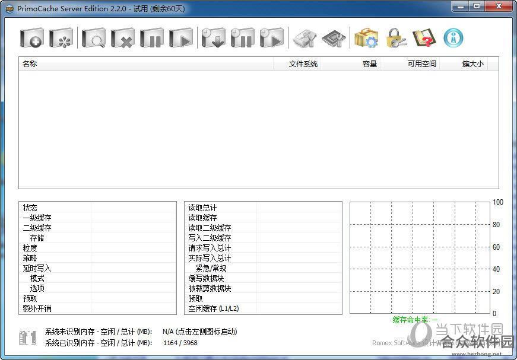
Task: Open options via box with gear icon
Action: pos(366,38)
